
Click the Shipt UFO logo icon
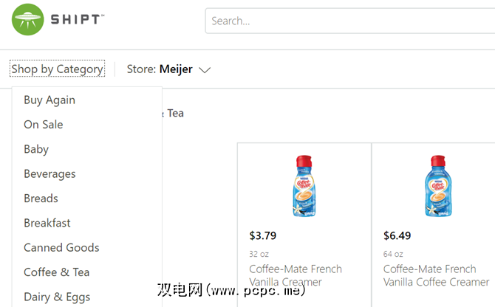27,20
